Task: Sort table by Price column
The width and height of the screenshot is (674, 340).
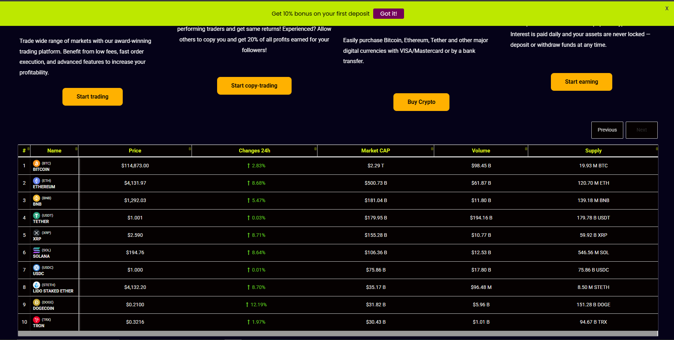Action: [x=135, y=151]
